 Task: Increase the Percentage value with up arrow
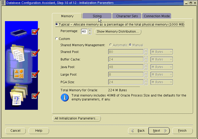[x=90, y=30]
